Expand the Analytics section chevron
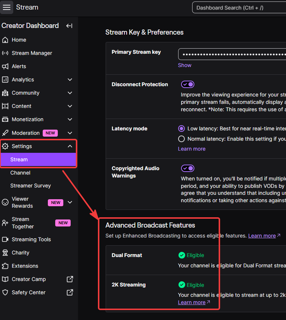This screenshot has height=320, width=286. (70, 80)
